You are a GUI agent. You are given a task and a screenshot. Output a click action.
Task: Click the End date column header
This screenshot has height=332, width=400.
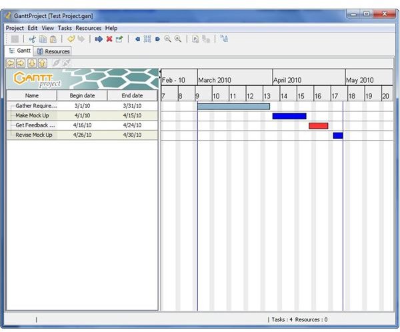(132, 95)
